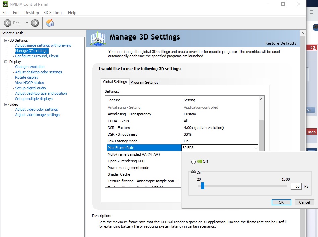The height and width of the screenshot is (237, 318).
Task: Open Change resolution task
Action: click(30, 67)
